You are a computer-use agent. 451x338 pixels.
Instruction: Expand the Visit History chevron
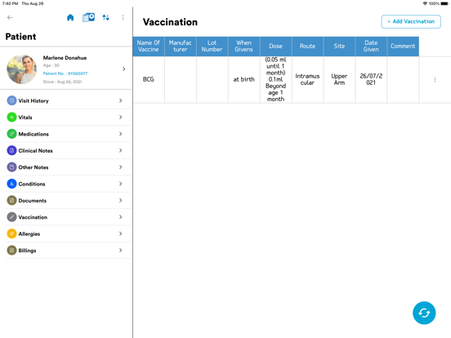click(x=121, y=100)
